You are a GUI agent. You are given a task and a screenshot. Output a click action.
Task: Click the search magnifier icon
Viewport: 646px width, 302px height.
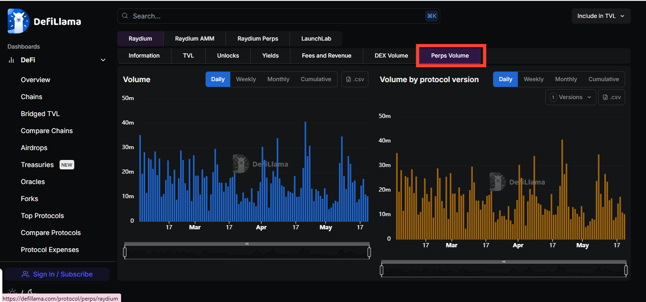[x=125, y=16]
